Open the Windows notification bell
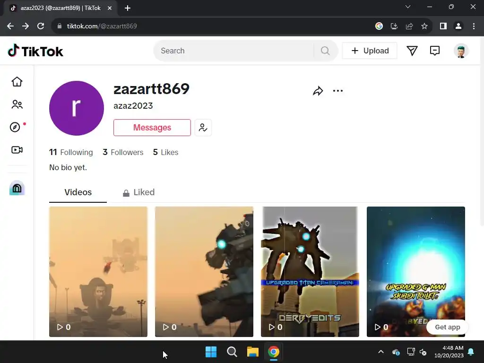The height and width of the screenshot is (363, 484). [471, 352]
